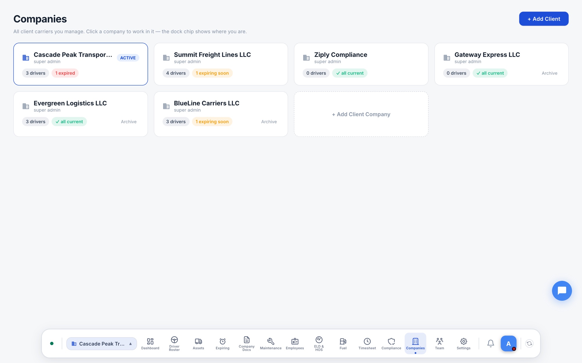This screenshot has width=582, height=363.
Task: Click Cascade Peak 3 drivers chip
Action: tap(36, 73)
